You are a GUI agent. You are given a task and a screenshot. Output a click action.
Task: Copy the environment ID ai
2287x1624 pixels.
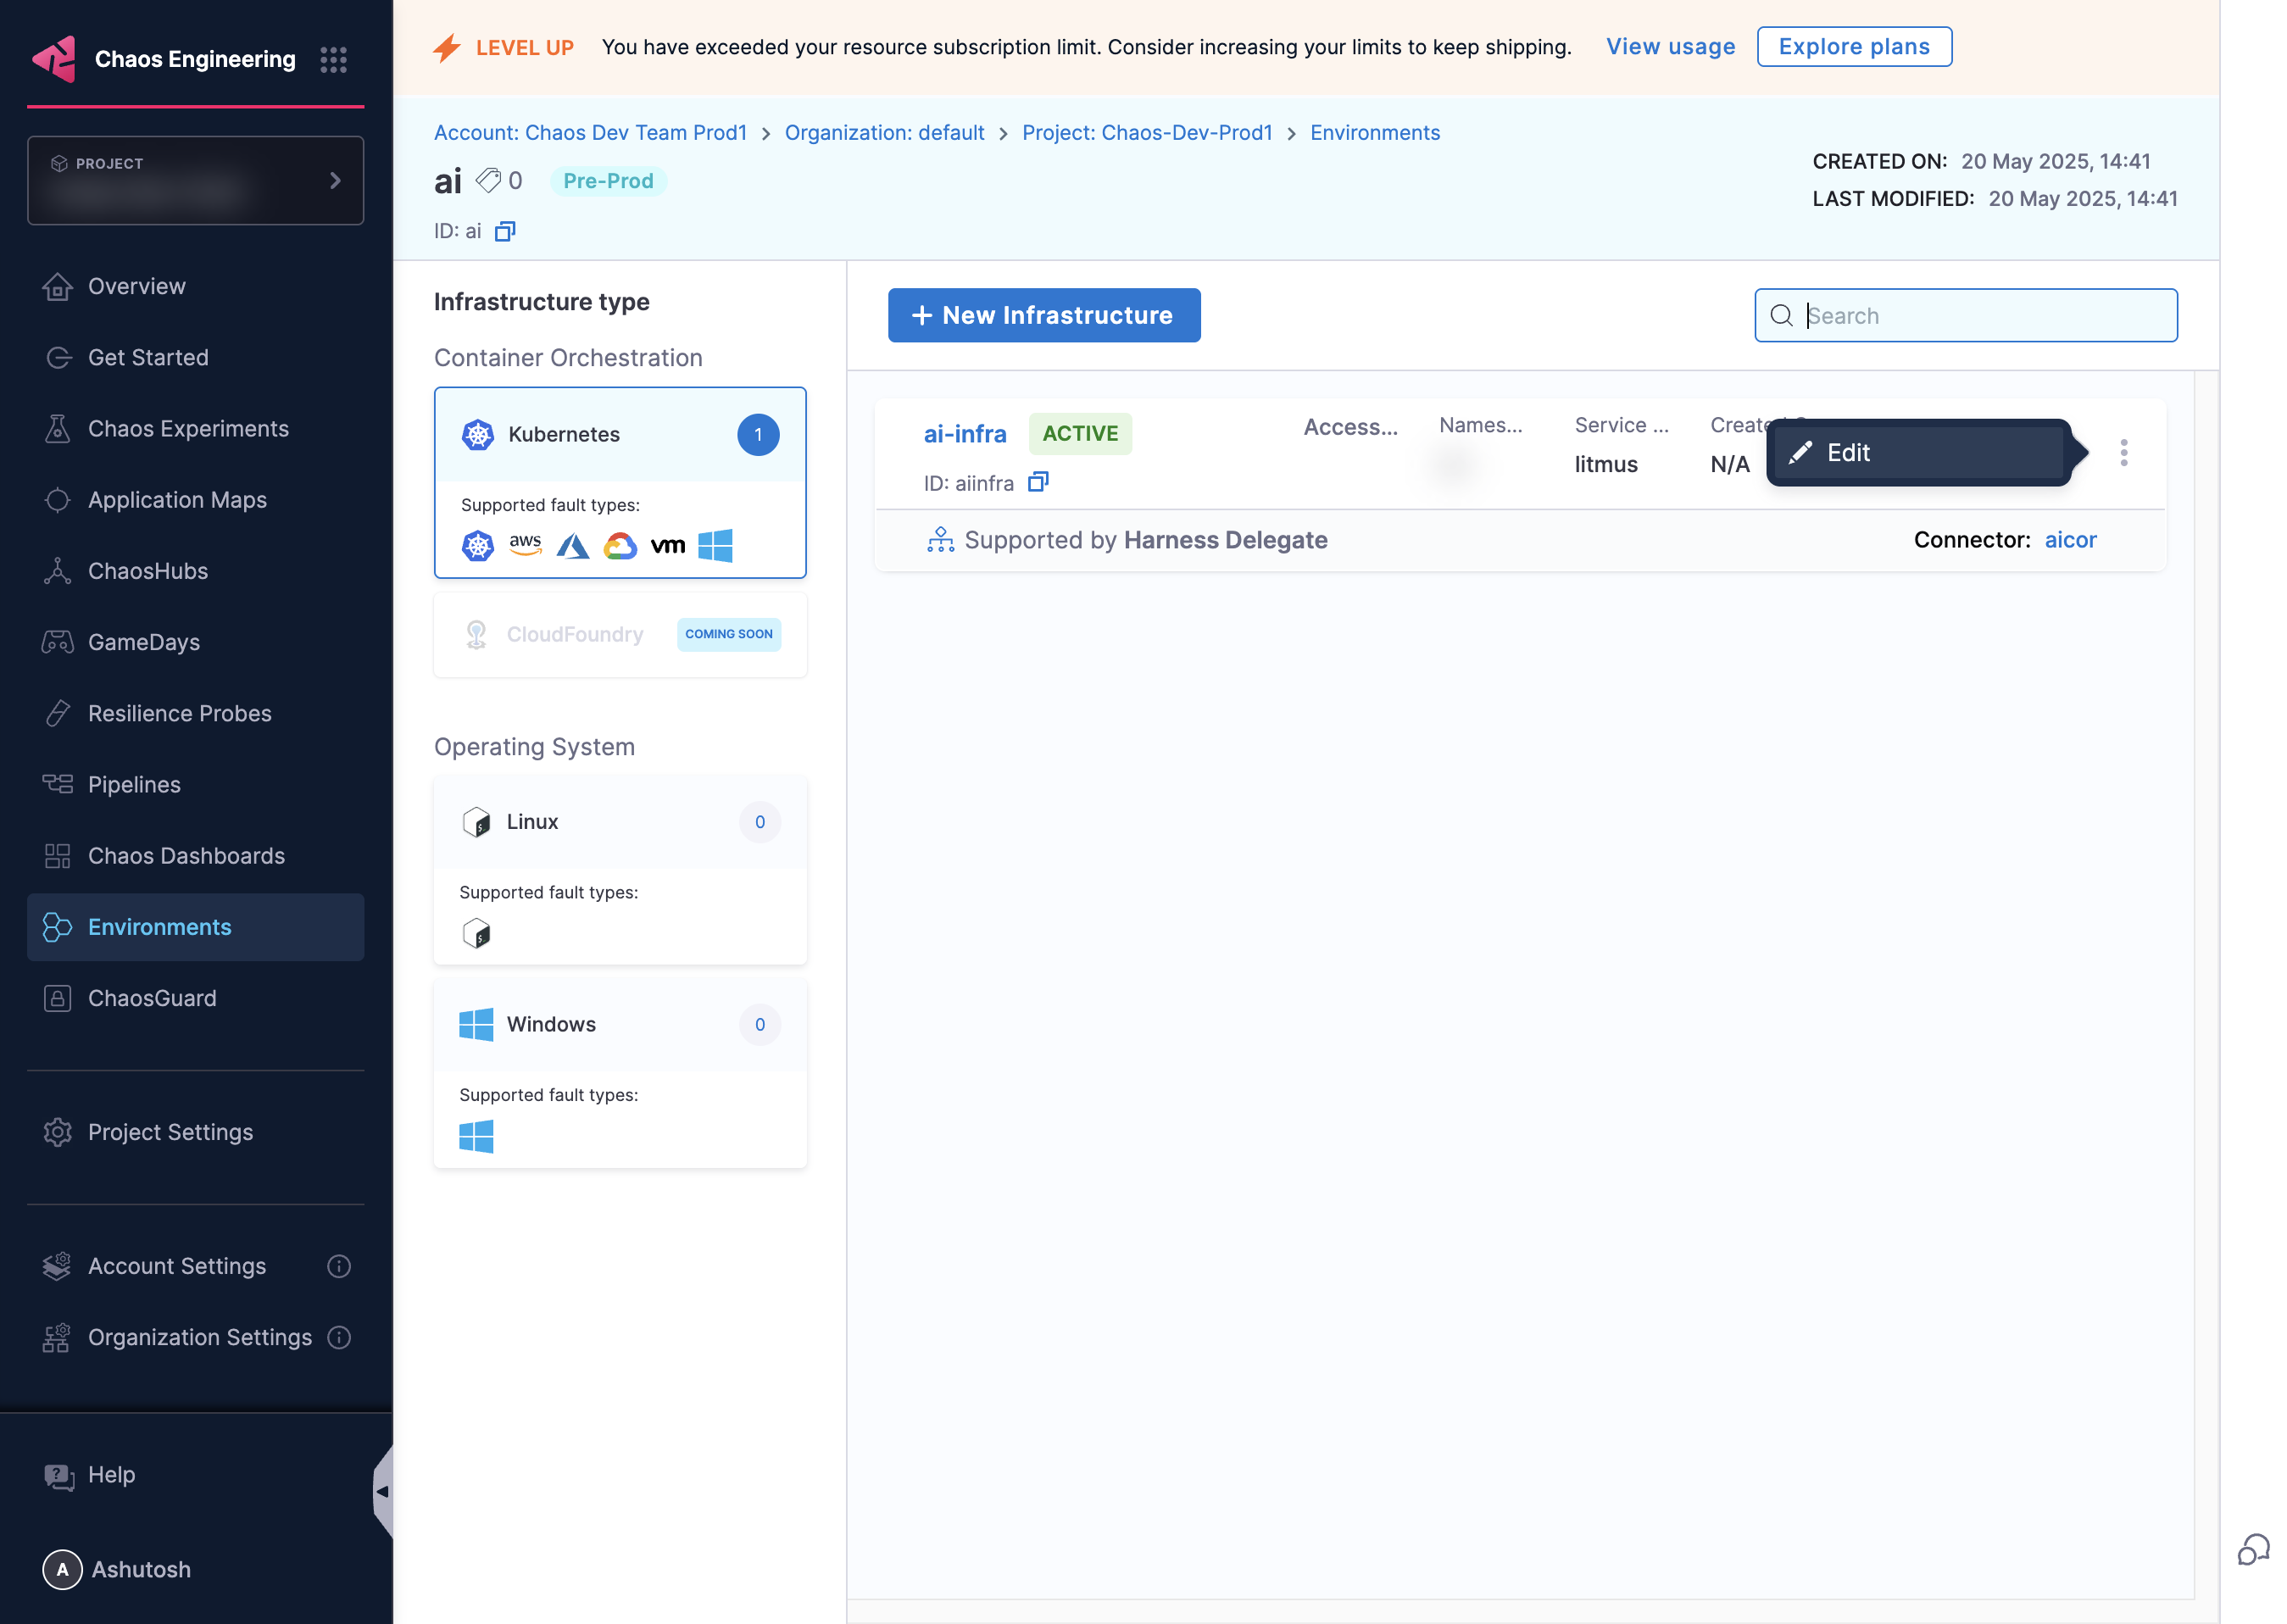[x=505, y=232]
